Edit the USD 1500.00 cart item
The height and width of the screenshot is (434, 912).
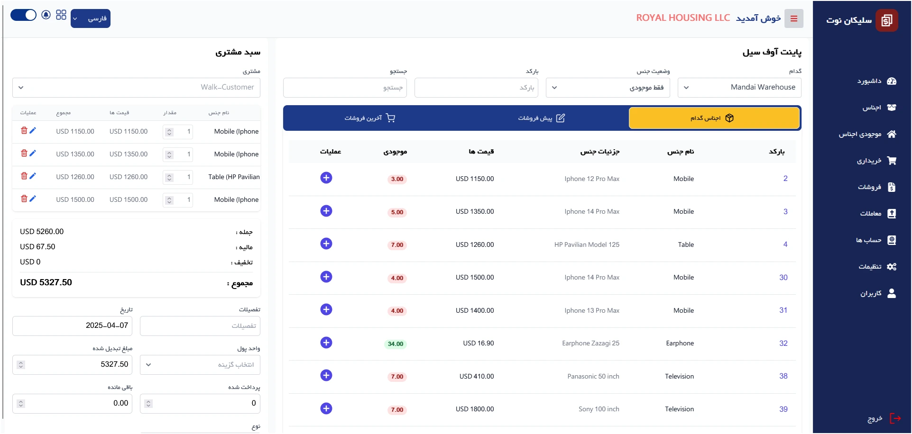33,199
